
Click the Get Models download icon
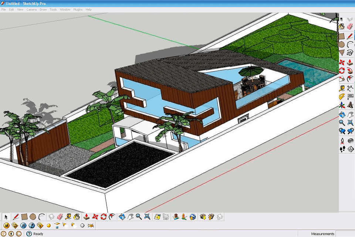[x=203, y=217]
